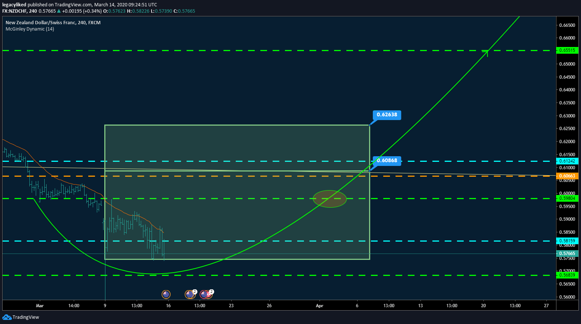Click the 14:00 label on time axis
The height and width of the screenshot is (324, 581).
coord(74,306)
